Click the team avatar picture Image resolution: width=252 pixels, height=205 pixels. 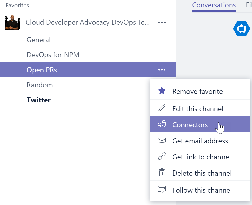pyautogui.click(x=12, y=23)
